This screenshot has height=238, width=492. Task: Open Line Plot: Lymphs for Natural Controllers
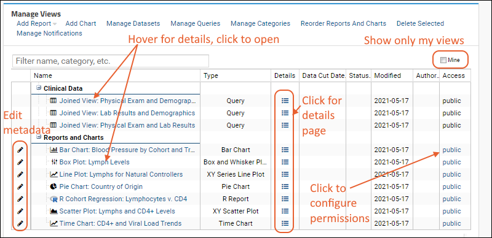click(x=121, y=174)
